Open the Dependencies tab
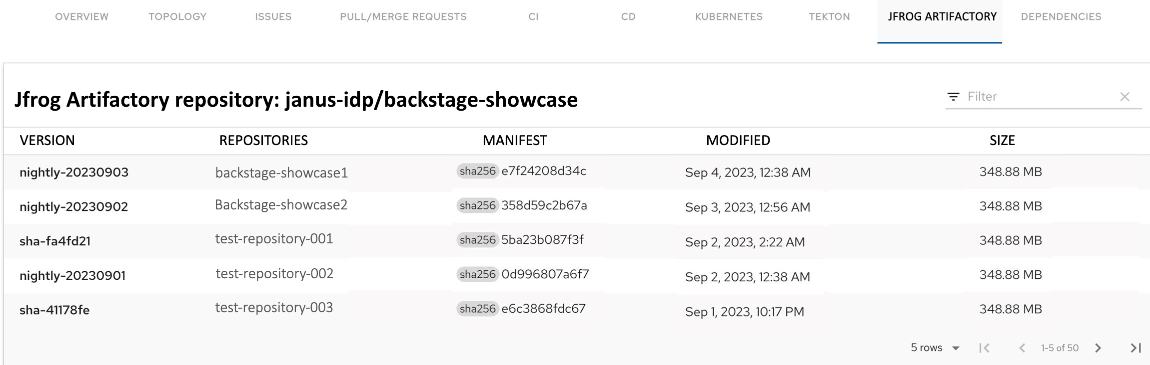 click(1061, 17)
